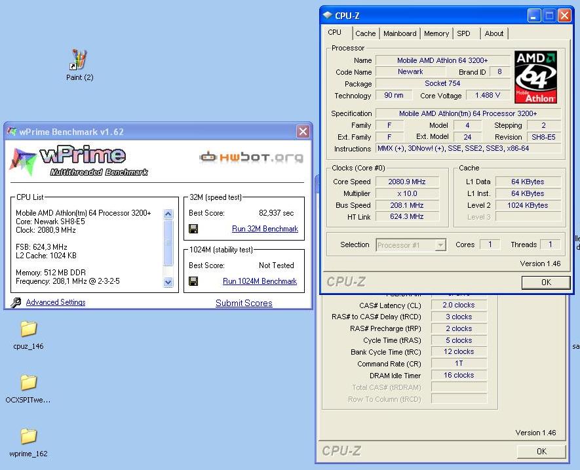The image size is (580, 470).
Task: Click the Level 2 cache value 1024 KBytes
Action: [528, 205]
